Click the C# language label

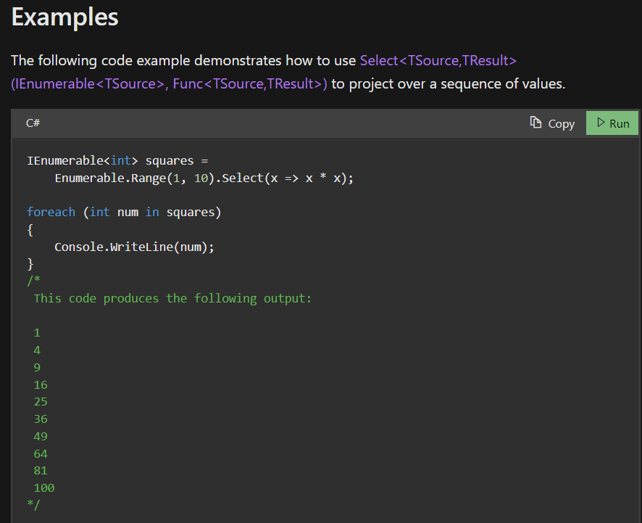click(33, 123)
